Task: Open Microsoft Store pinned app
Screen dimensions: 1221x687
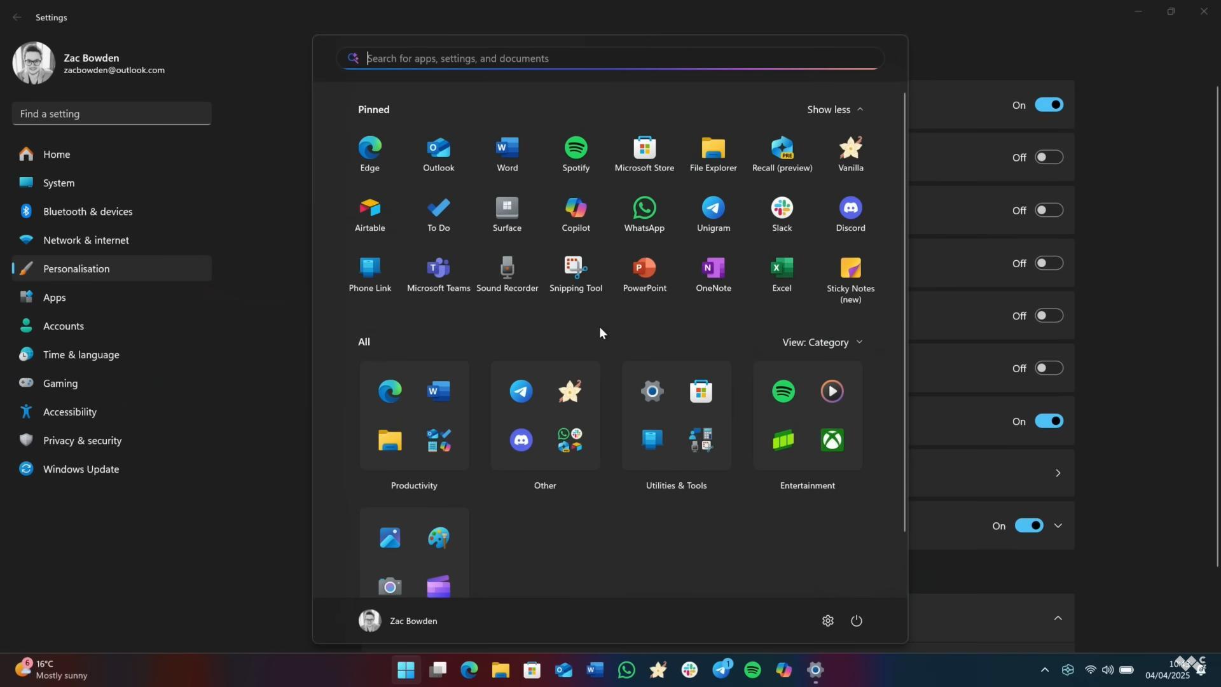Action: click(x=644, y=154)
